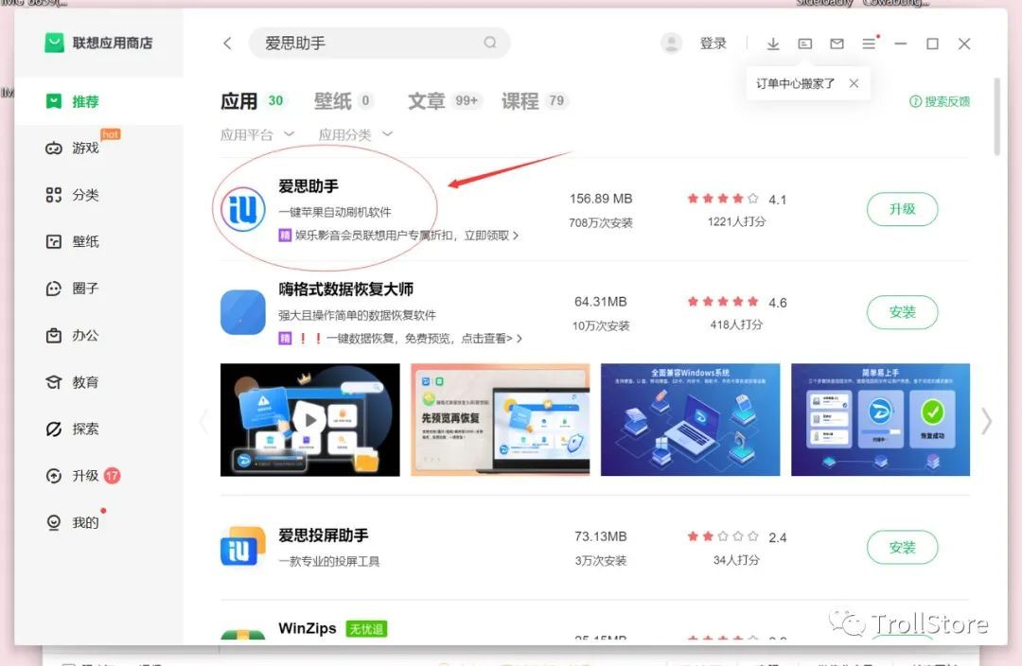This screenshot has width=1022, height=666.
Task: Click the 4.1 star rating of 爱思助手
Action: coord(736,199)
